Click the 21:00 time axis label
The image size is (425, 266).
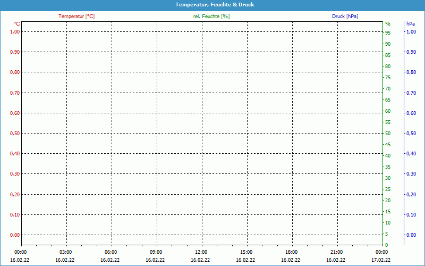point(337,252)
